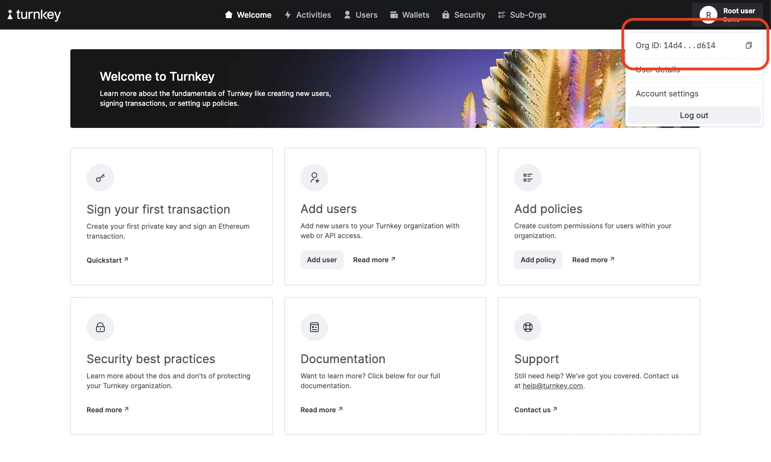The width and height of the screenshot is (771, 462).
Task: Click the document icon above Documentation
Action: 314,327
